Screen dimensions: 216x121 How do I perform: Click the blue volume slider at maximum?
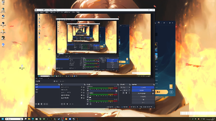pyautogui.click(x=103, y=91)
